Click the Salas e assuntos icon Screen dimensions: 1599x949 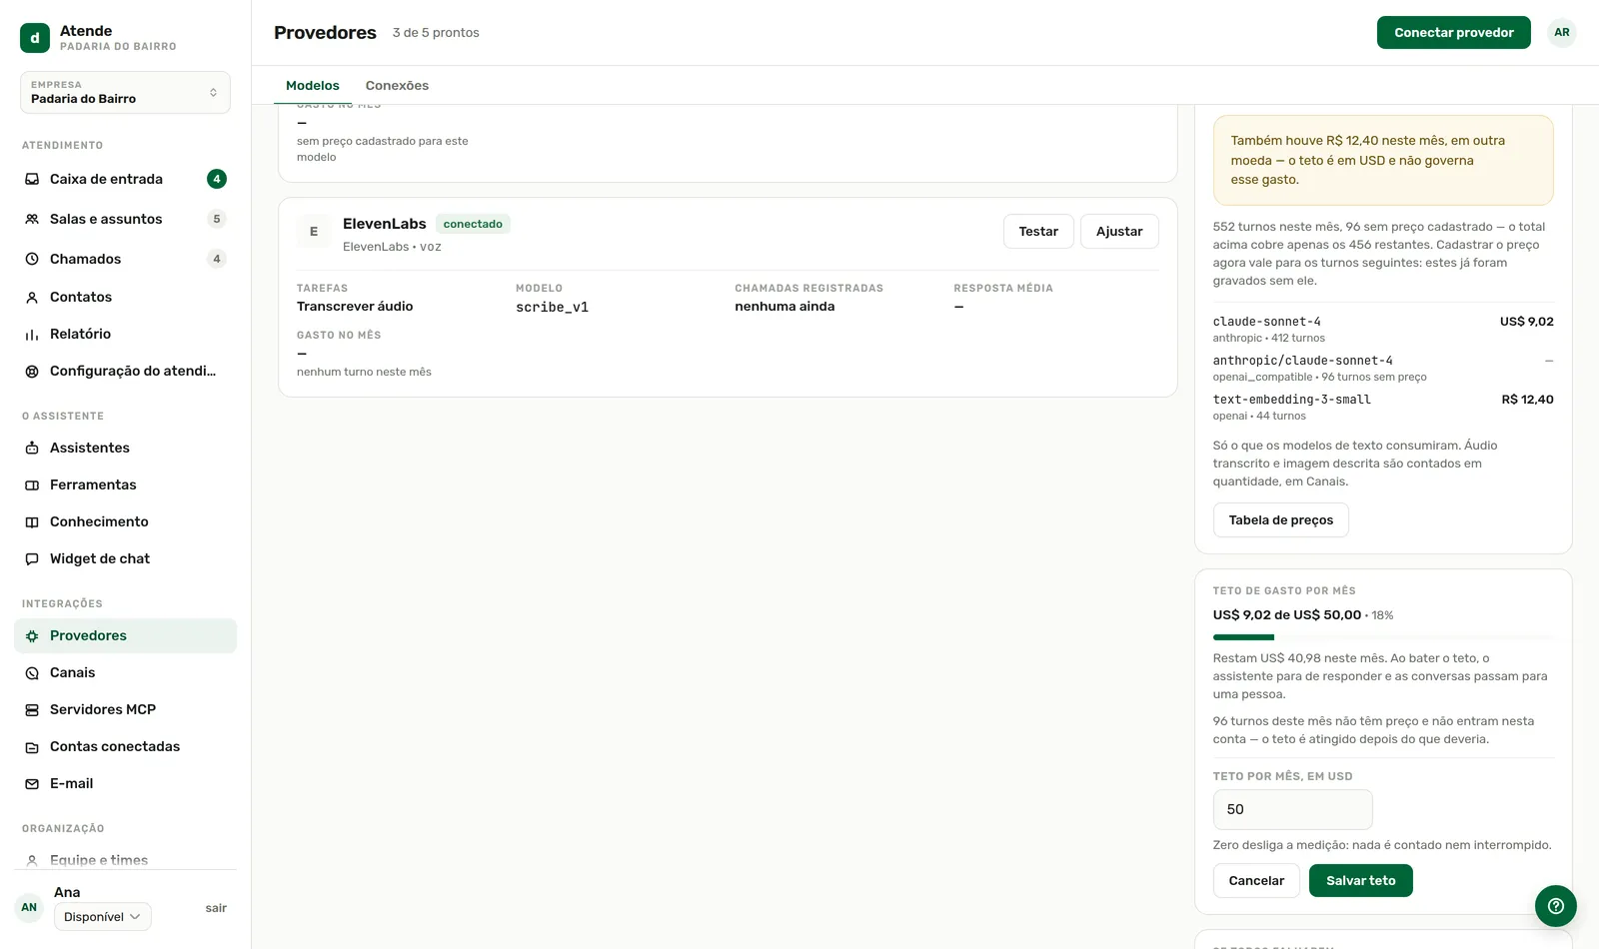(32, 219)
